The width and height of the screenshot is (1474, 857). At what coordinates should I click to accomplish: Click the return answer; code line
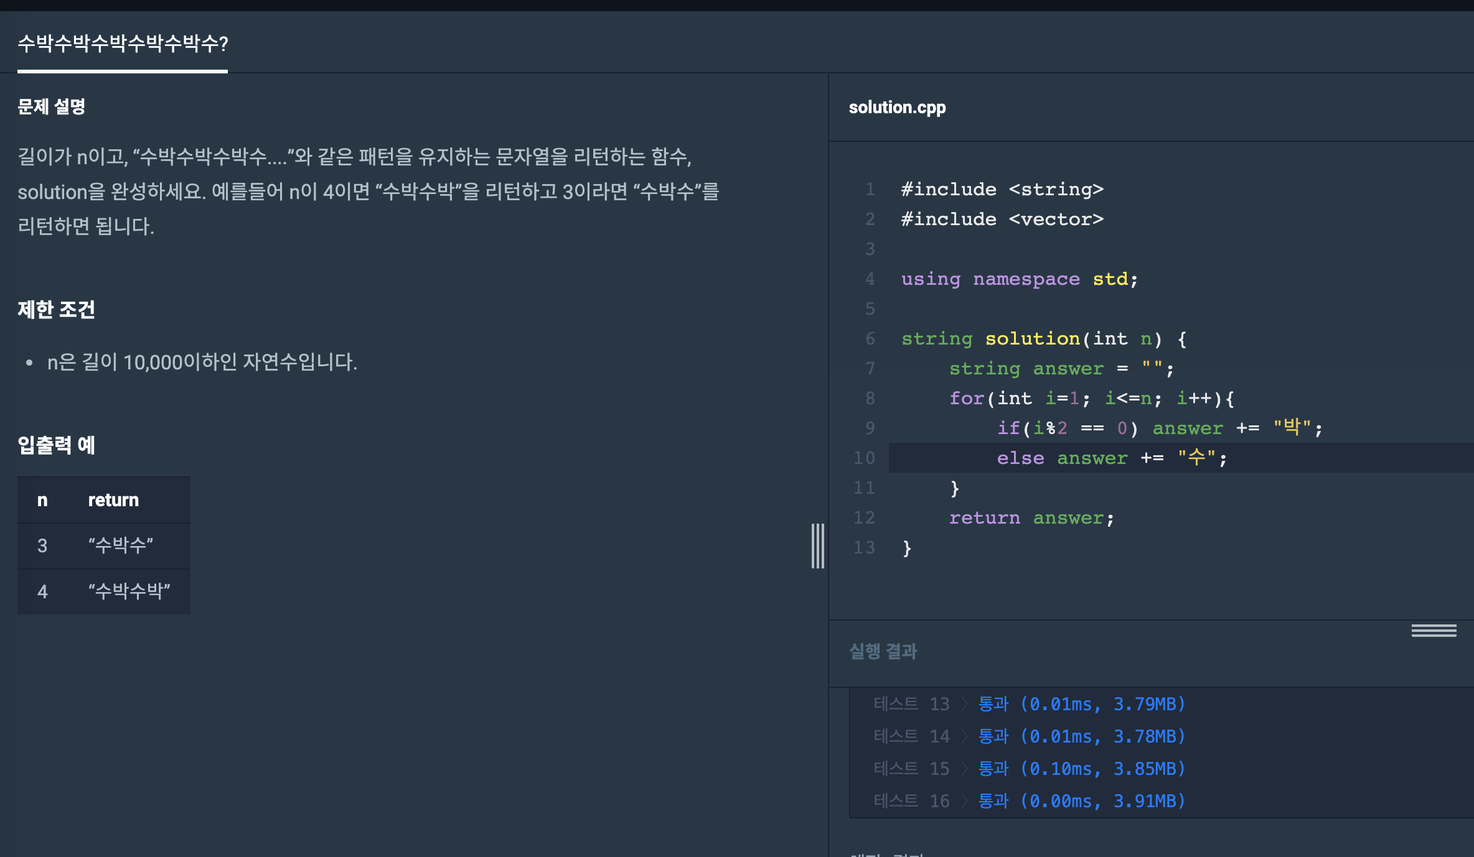1031,518
